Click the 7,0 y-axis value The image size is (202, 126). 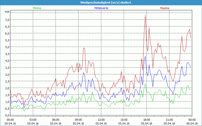[7, 20]
